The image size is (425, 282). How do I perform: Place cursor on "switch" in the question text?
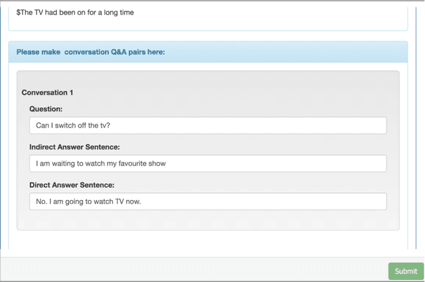tap(68, 125)
